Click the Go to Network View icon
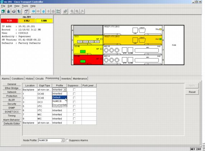205x151 pixels. coord(58,11)
